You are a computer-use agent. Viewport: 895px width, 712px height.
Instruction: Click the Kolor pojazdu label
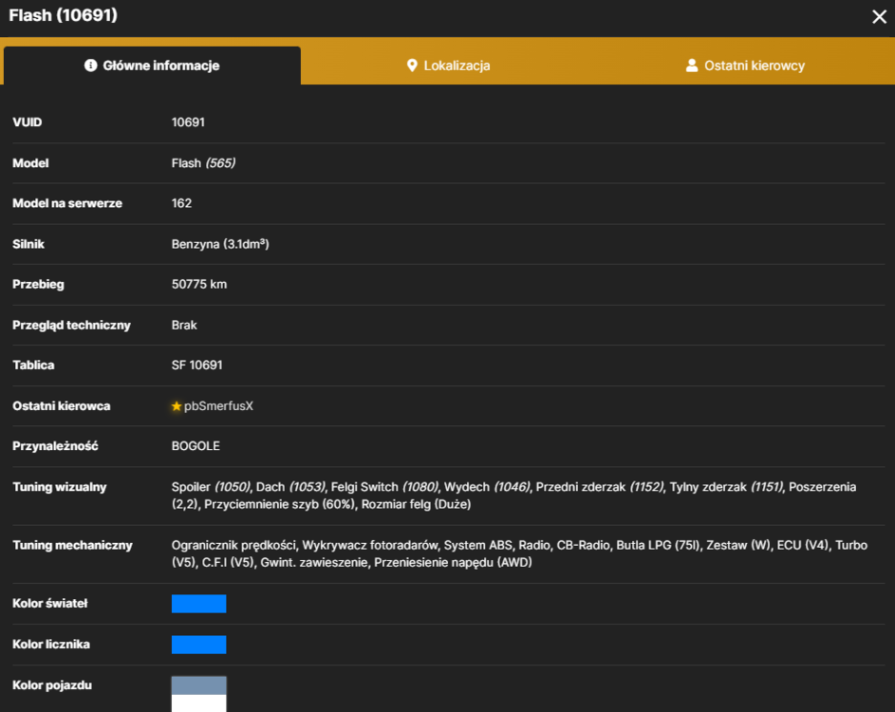pyautogui.click(x=52, y=685)
